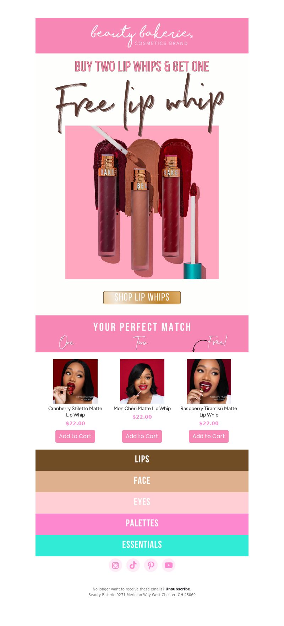Click the Mon Chéri Matte Lip Whip title

142,408
